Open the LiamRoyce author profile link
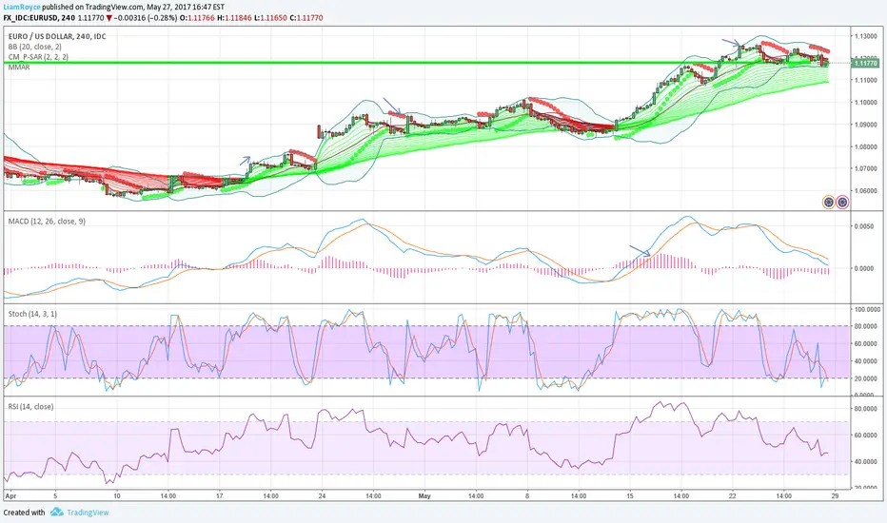The width and height of the screenshot is (887, 523). (22, 8)
